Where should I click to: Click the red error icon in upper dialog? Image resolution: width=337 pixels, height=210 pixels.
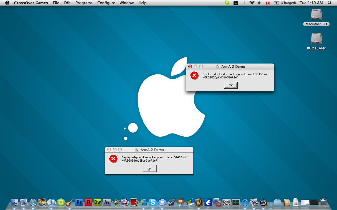tap(194, 75)
